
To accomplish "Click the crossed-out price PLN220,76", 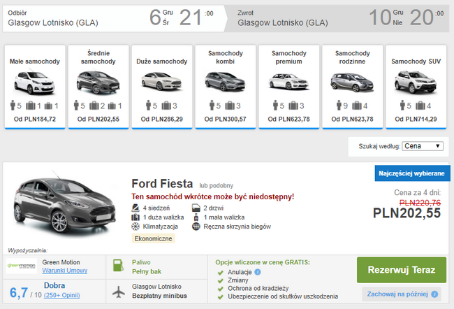I will (420, 203).
